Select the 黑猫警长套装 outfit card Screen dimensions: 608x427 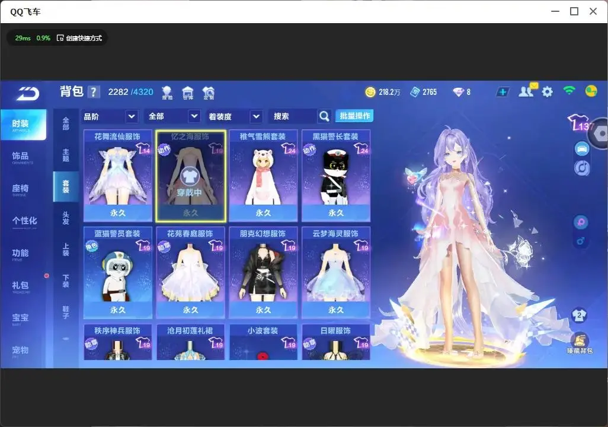click(x=336, y=176)
